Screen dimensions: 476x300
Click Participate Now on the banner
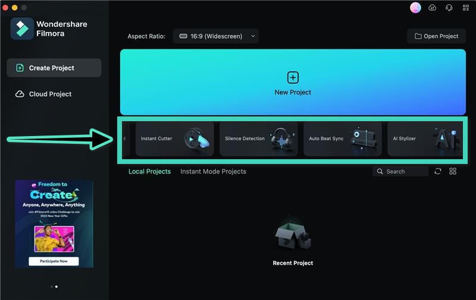click(x=54, y=261)
